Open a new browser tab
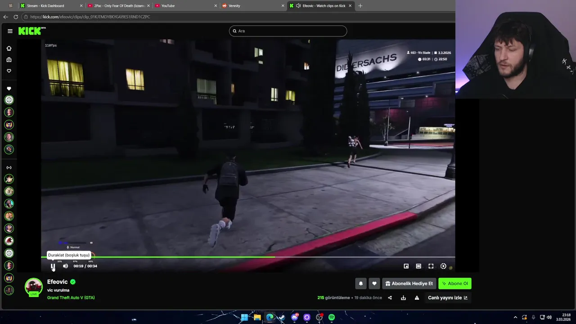Image resolution: width=576 pixels, height=324 pixels. [x=360, y=6]
